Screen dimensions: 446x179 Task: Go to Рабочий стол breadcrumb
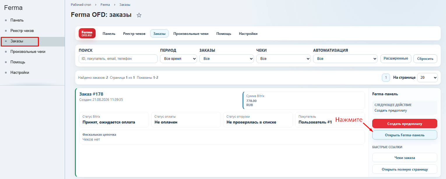[81, 5]
